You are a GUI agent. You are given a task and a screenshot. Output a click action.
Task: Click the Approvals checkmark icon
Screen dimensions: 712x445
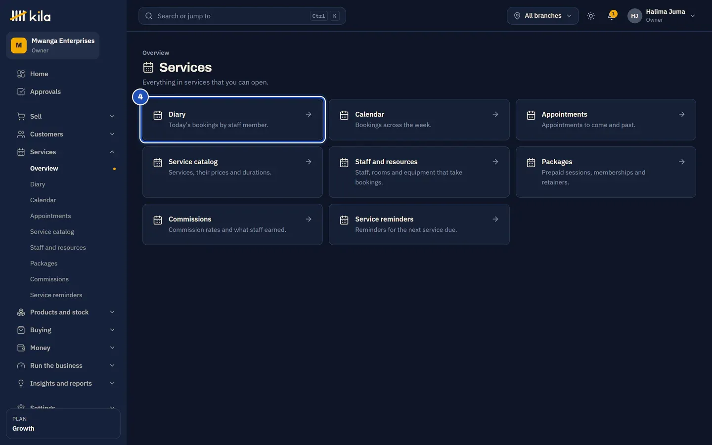[x=21, y=91]
